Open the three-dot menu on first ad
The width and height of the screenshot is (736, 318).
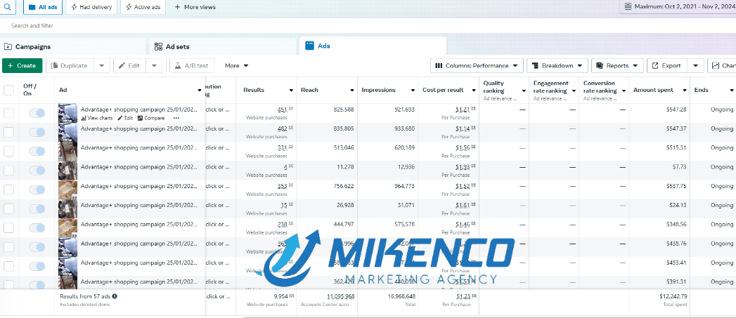point(176,118)
